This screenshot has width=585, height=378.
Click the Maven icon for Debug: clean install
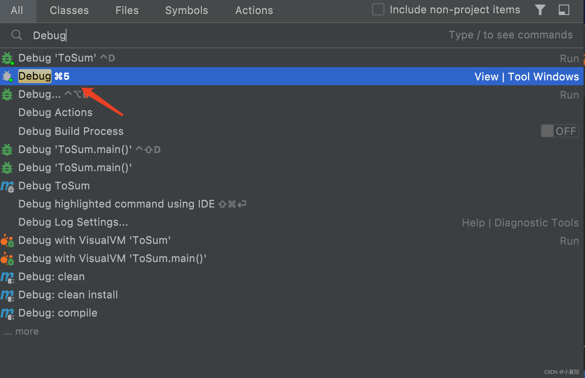[7, 295]
